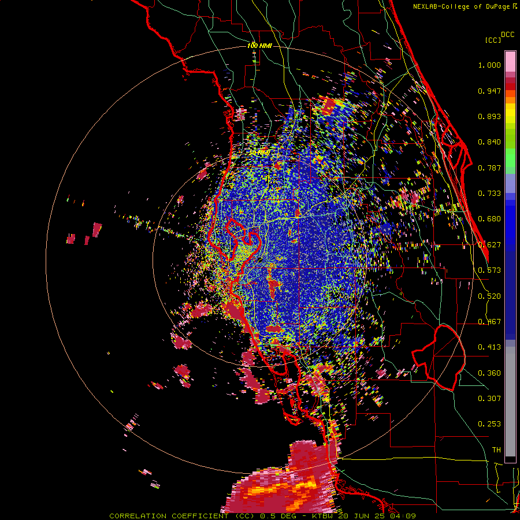Pick the orange swatch in color bar
520x520 pixels.
pos(510,99)
